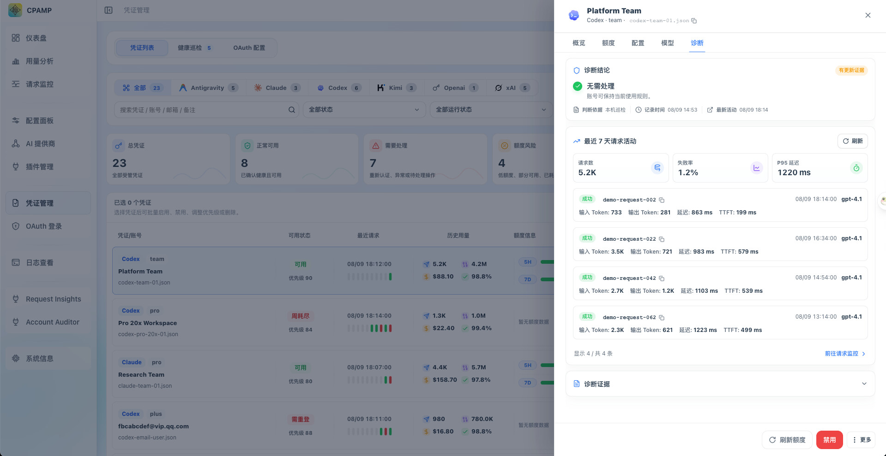The height and width of the screenshot is (456, 886).
Task: Follow 前往请求监控 link
Action: coord(845,354)
